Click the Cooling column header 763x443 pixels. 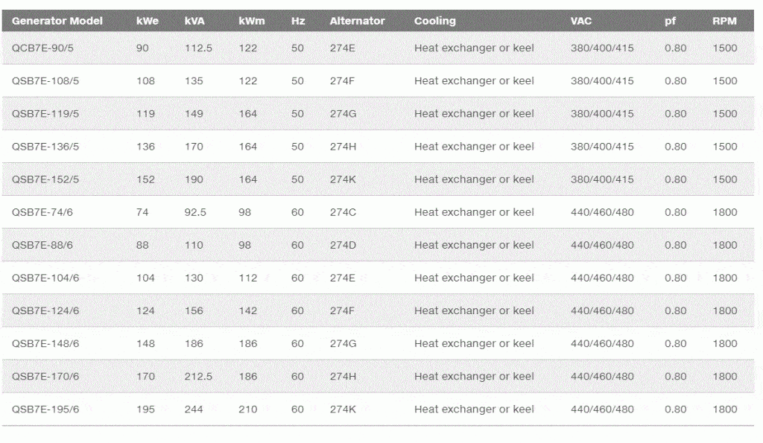434,21
